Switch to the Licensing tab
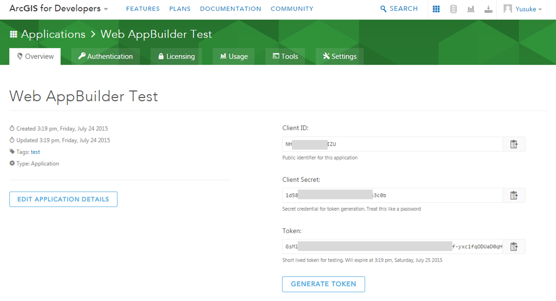Viewport: 556px width, 301px height. point(176,56)
